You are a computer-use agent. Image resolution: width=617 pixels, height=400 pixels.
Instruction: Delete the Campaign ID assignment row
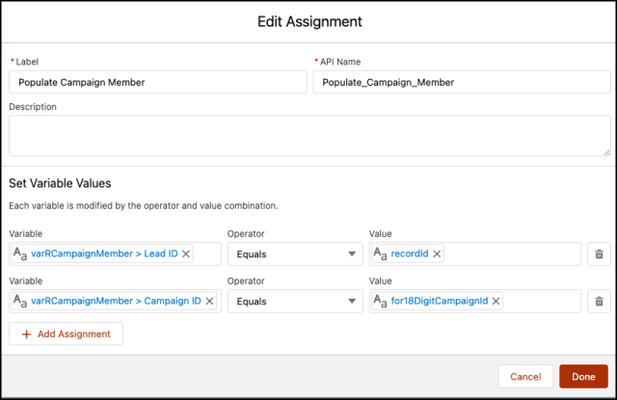pos(599,302)
